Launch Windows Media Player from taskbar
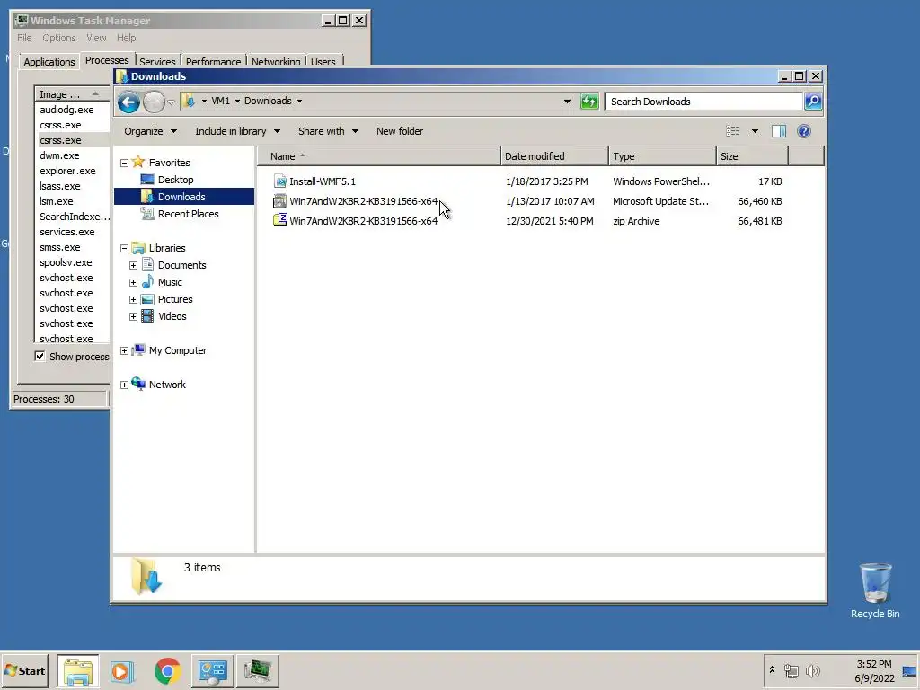Screen dimensions: 920x690 (122, 670)
